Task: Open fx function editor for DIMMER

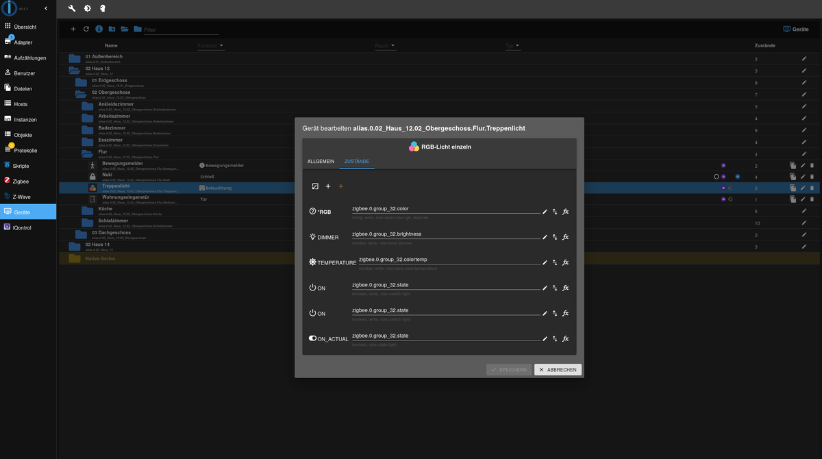Action: tap(565, 237)
